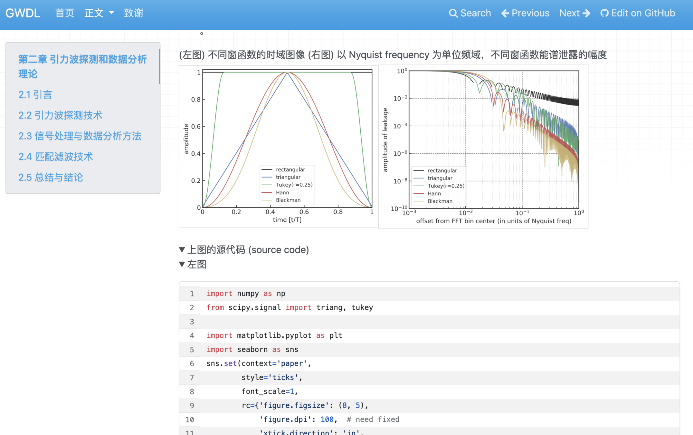Go to 2.5 总结与结论 section
This screenshot has height=435, width=693.
51,177
